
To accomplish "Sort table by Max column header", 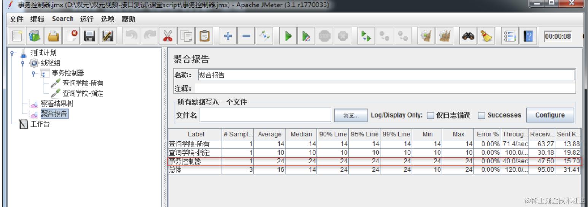I will pos(457,134).
